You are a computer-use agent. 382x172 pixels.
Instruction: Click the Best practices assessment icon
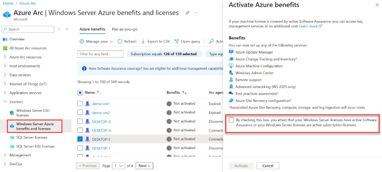click(x=231, y=93)
